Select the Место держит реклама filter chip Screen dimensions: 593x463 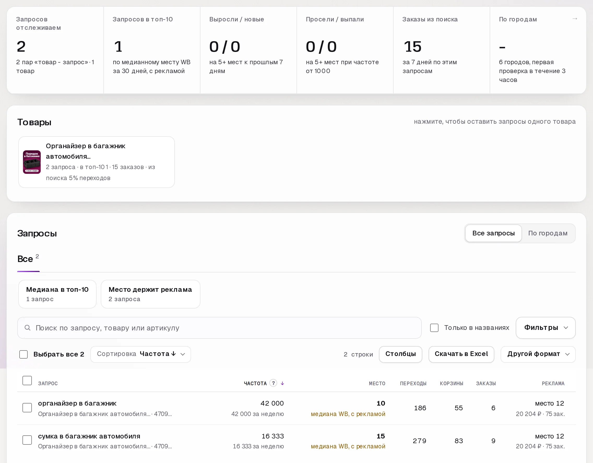coord(150,294)
